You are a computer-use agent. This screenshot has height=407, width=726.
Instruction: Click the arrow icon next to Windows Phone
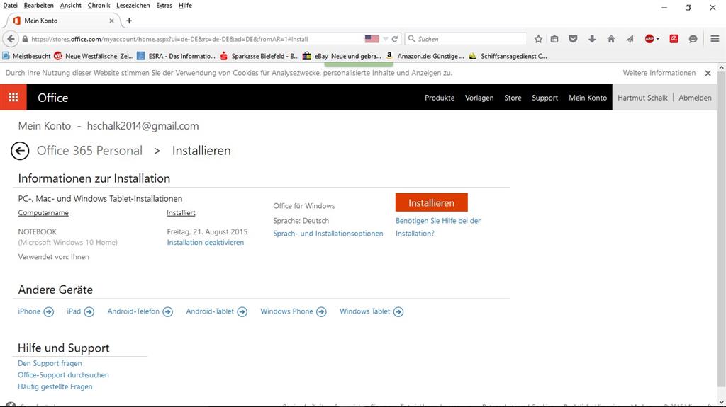321,312
